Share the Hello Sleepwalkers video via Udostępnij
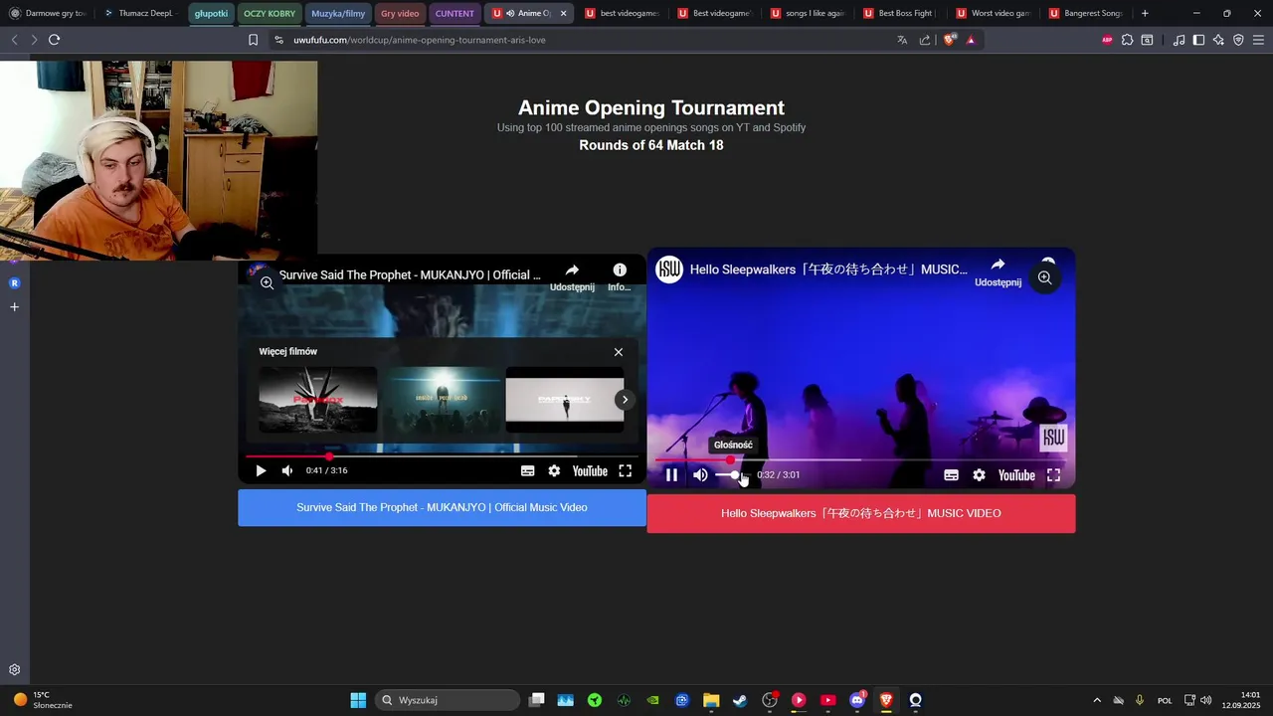The height and width of the screenshot is (716, 1273). (998, 271)
